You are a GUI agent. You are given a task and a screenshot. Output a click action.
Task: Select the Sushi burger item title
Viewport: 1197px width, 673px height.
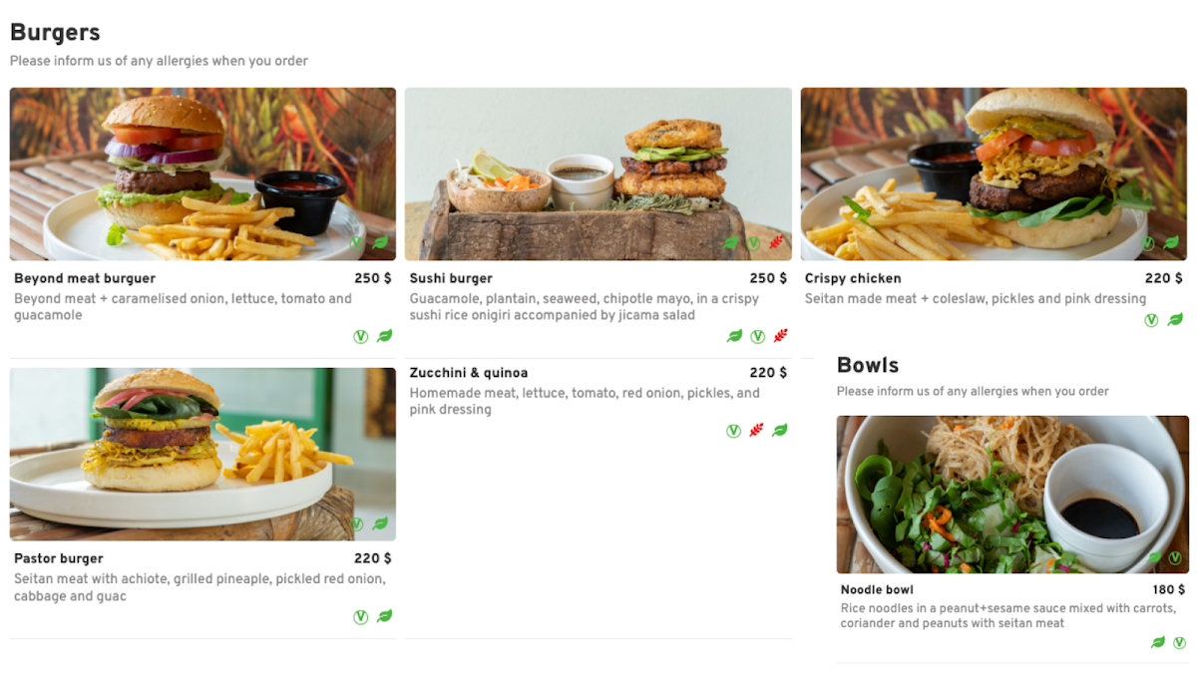451,278
